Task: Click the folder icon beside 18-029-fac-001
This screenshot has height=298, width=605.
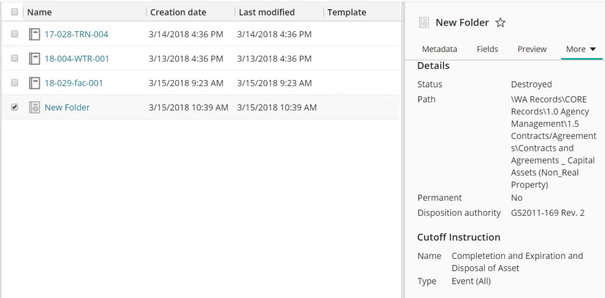Action: (x=34, y=83)
